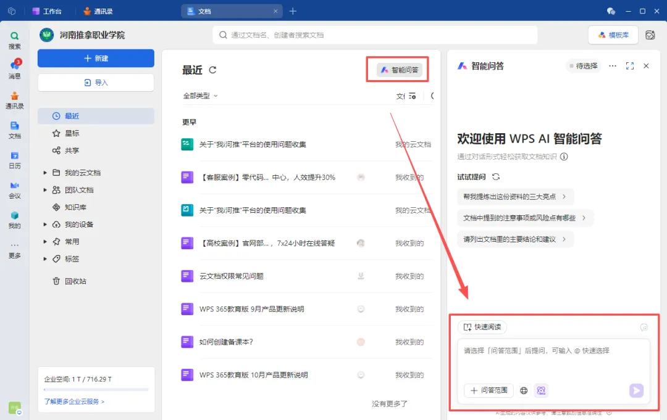Screen dimensions: 667x420
Task: Click the 企业空间 storage progress bar
Action: [x=96, y=389]
